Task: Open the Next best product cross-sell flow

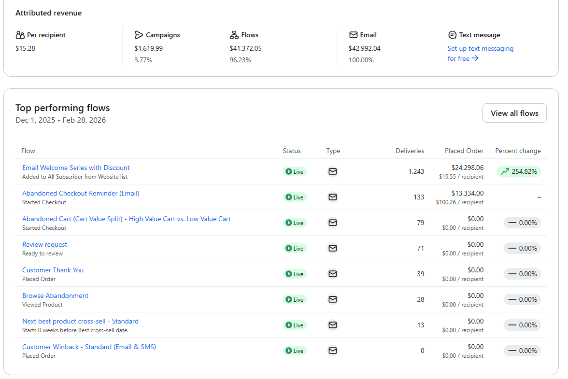Action: tap(80, 321)
